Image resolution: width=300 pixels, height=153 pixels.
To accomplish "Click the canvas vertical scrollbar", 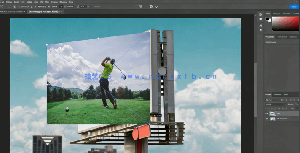I will coord(255,89).
